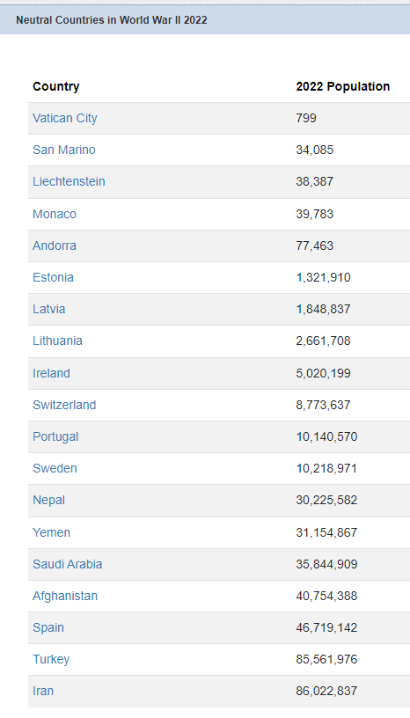The width and height of the screenshot is (410, 718).
Task: Click the Yemen link
Action: 51,532
